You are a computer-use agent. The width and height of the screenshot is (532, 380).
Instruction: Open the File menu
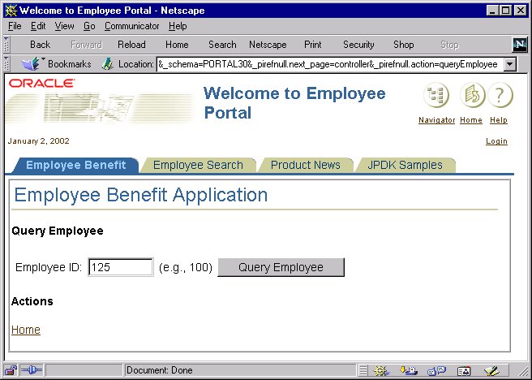coord(15,26)
